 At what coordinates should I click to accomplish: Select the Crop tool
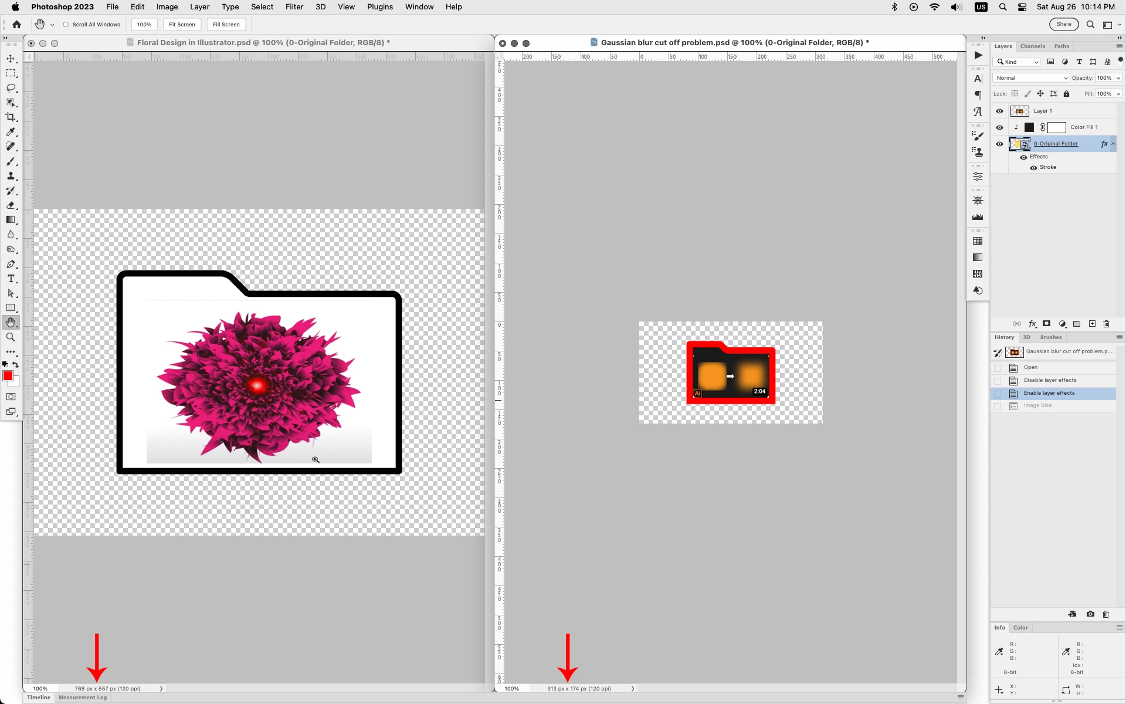point(11,117)
